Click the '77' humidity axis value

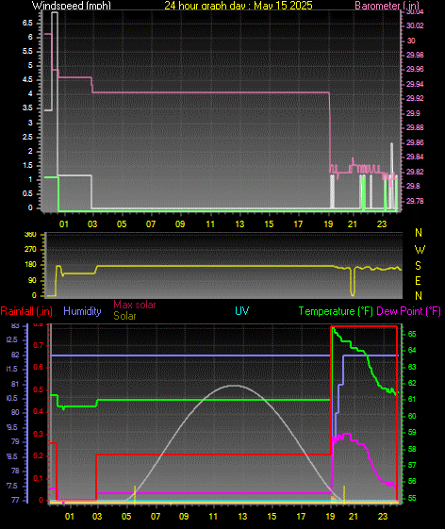click(x=15, y=500)
